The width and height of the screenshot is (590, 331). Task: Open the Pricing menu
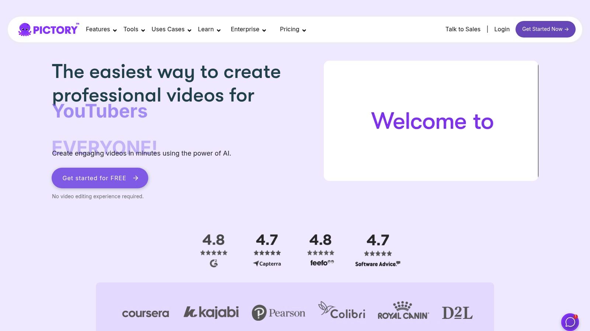click(289, 29)
